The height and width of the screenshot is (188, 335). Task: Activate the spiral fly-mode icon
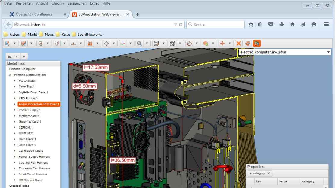[189, 44]
